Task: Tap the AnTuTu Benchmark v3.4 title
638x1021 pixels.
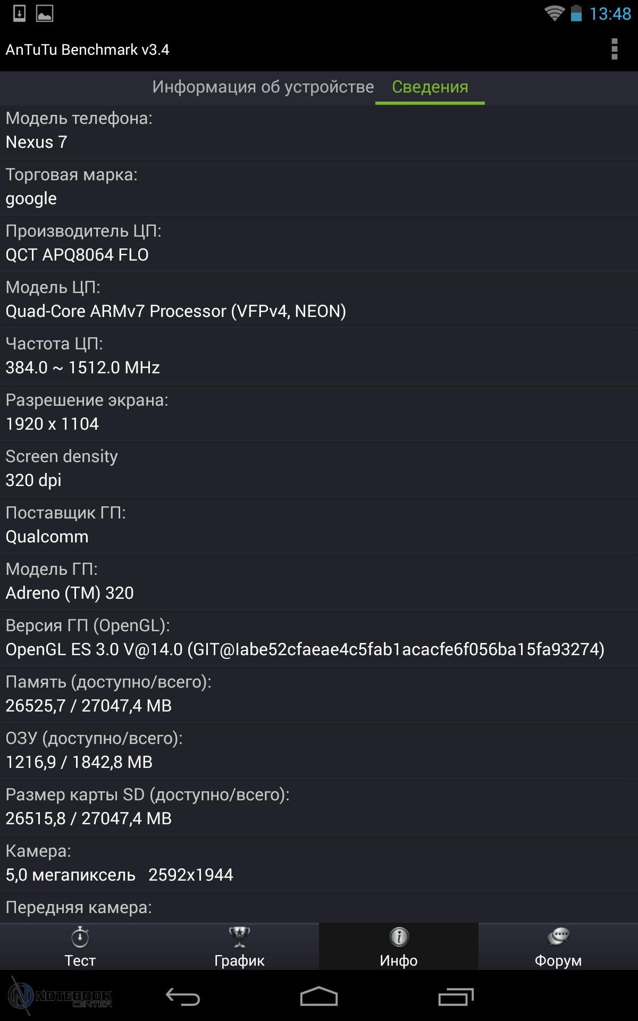Action: coord(87,49)
